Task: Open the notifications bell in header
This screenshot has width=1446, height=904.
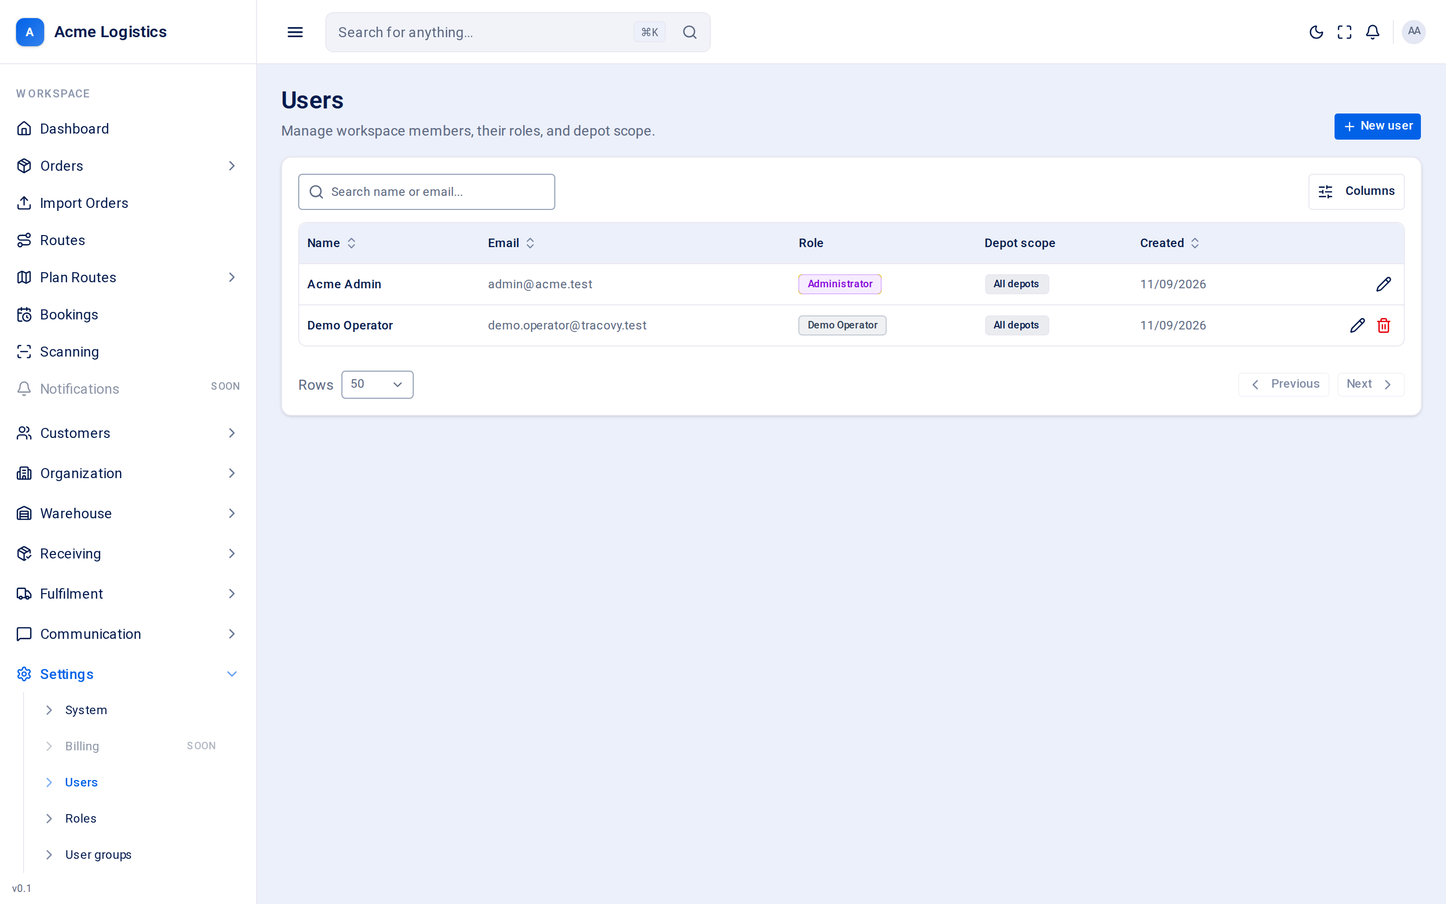Action: click(x=1373, y=32)
